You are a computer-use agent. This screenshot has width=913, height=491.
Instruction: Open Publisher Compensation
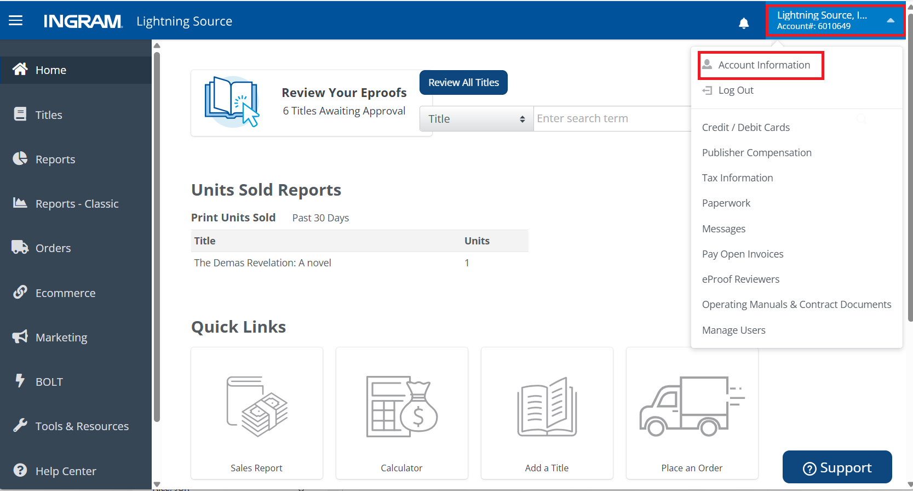pos(757,152)
